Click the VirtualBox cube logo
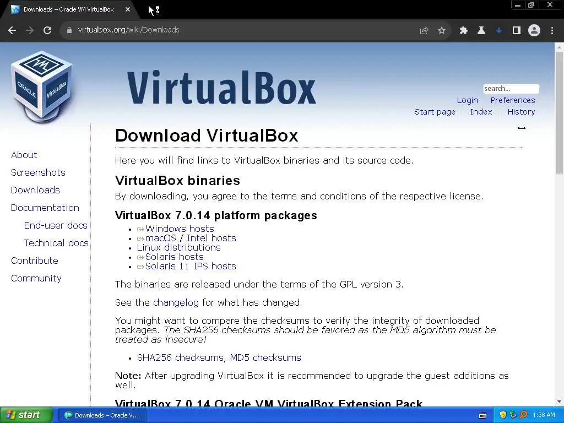 [x=42, y=86]
